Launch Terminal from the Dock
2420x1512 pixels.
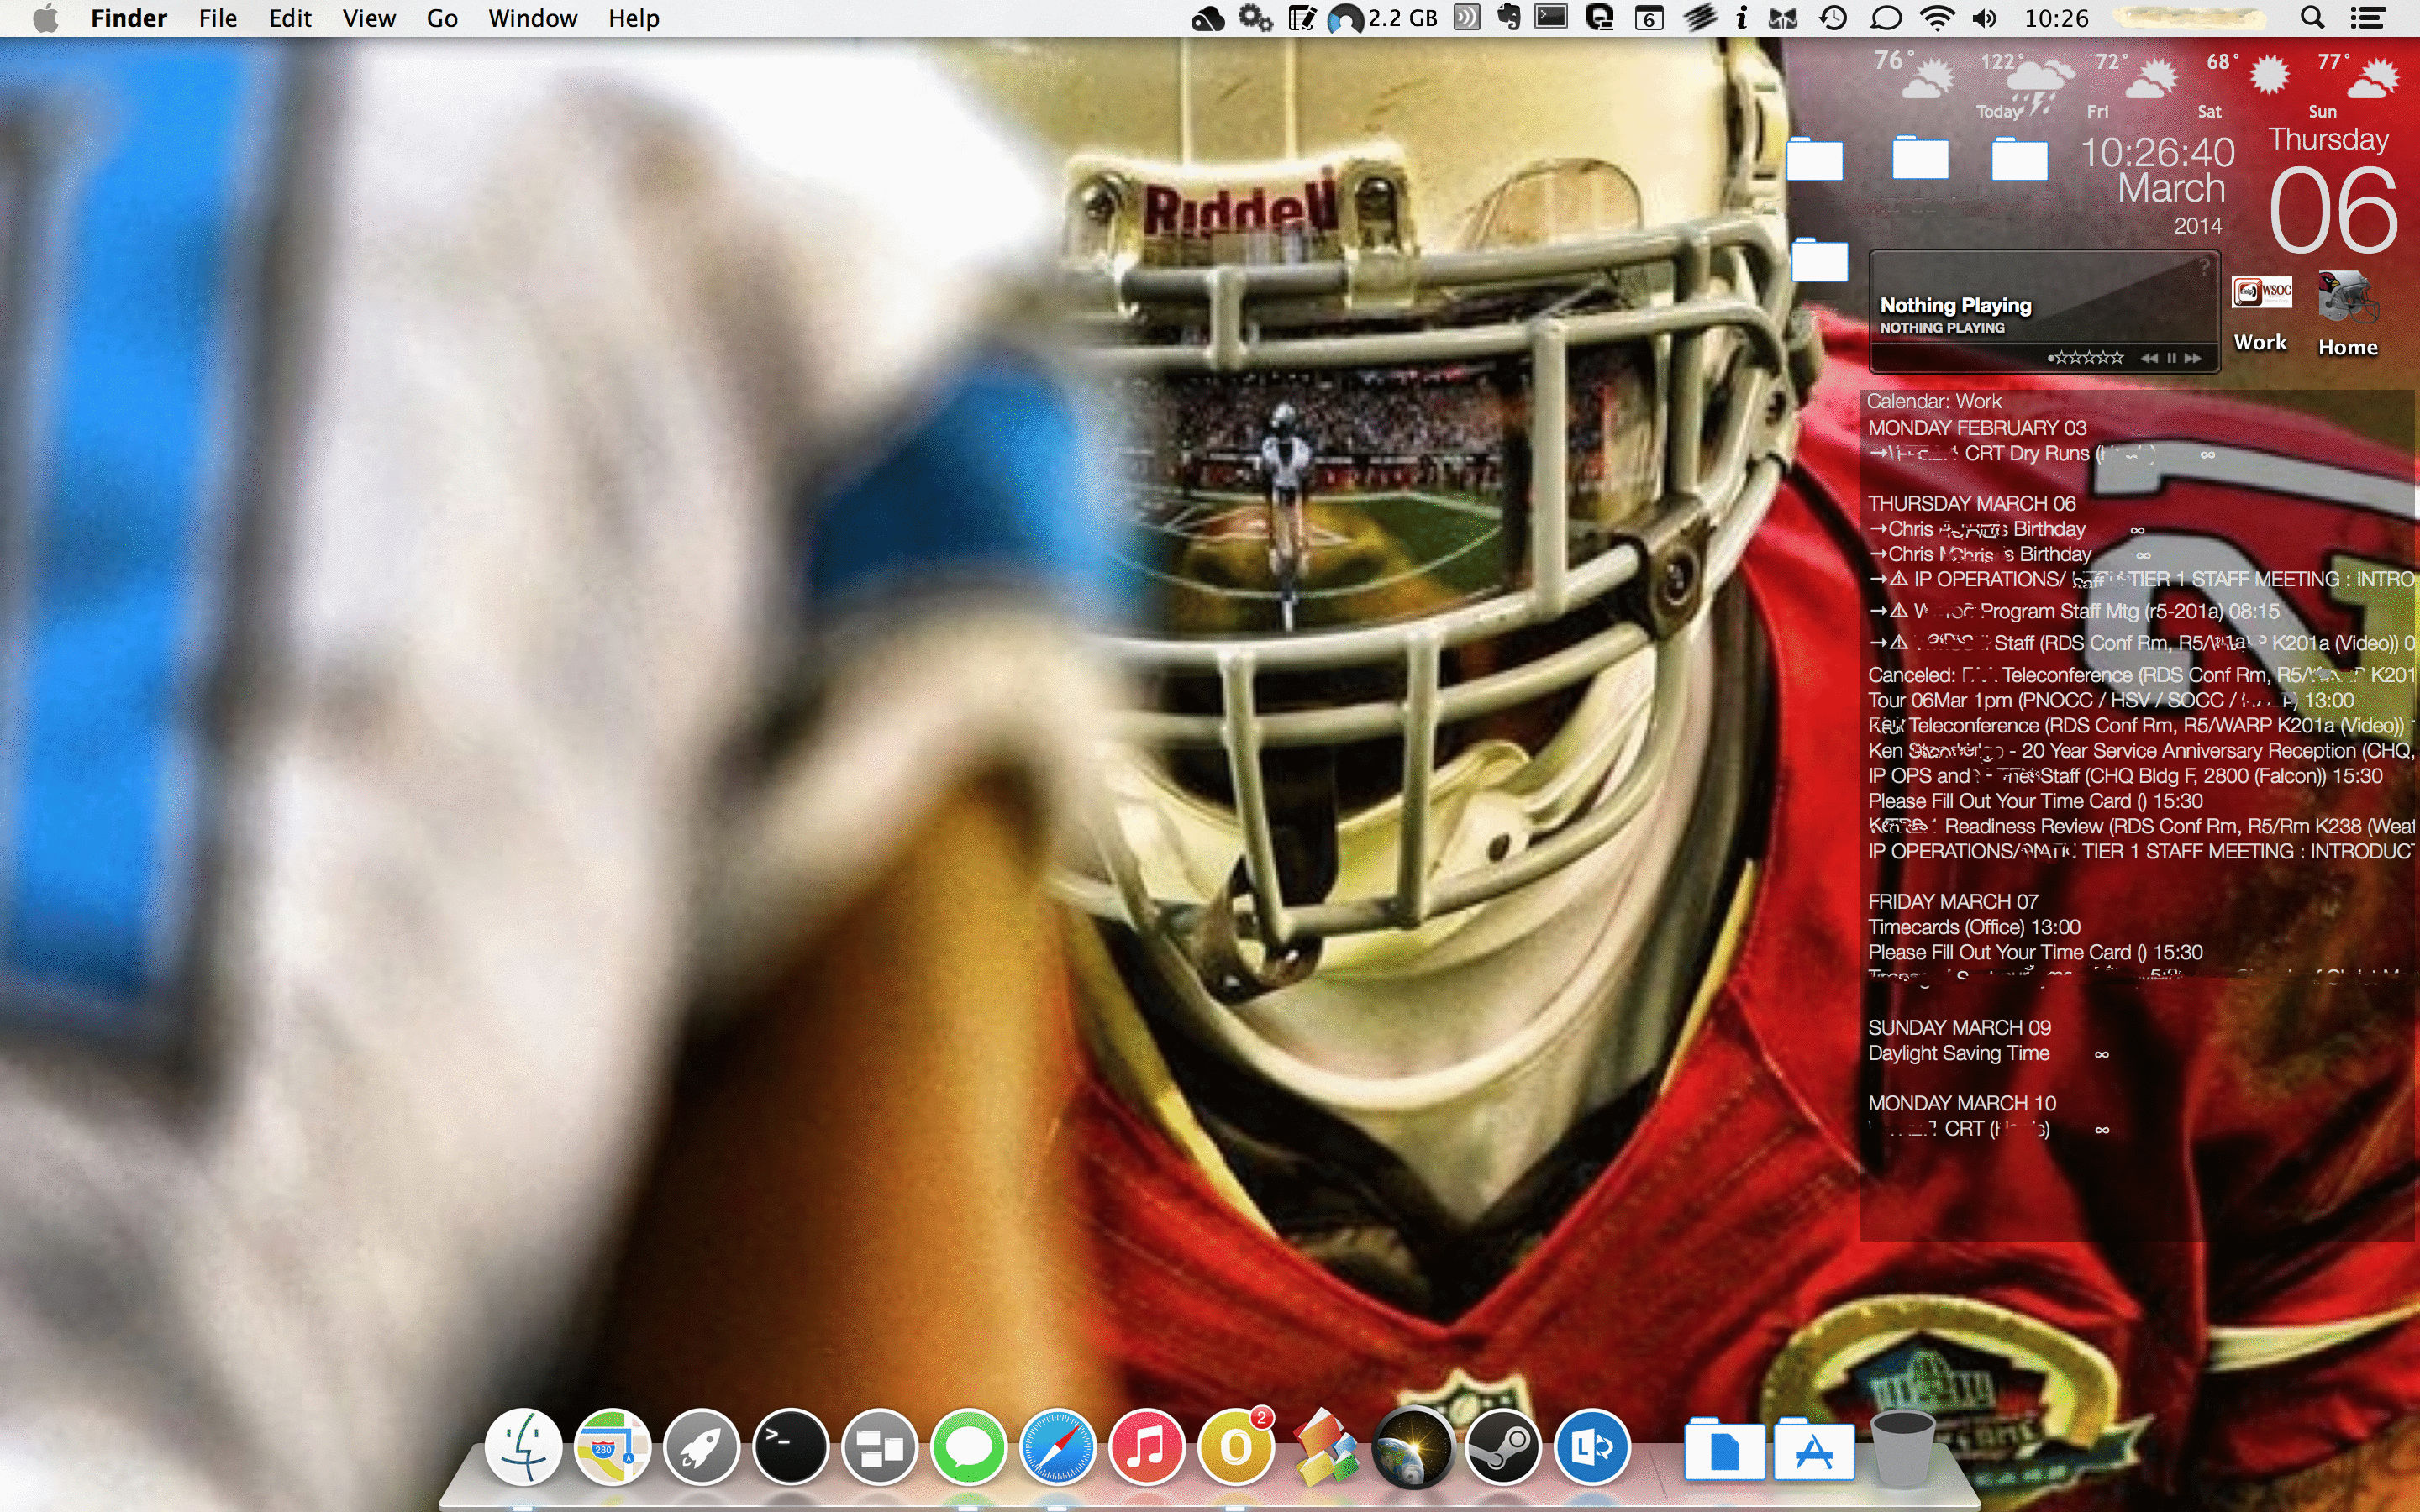[x=790, y=1447]
